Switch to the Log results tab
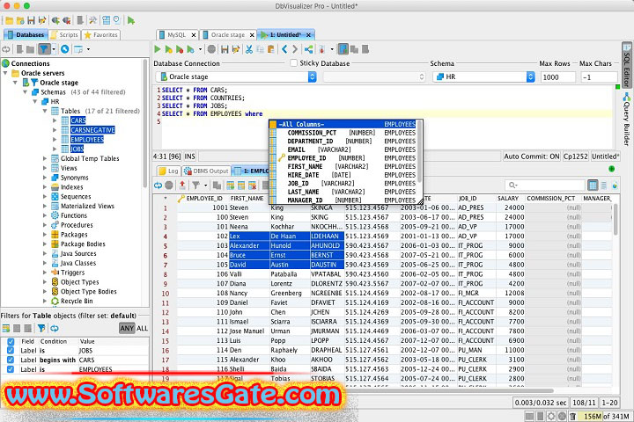Image resolution: width=634 pixels, height=422 pixels. (x=168, y=171)
